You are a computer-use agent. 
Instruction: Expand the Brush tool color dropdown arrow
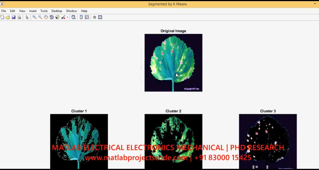coord(67,17)
